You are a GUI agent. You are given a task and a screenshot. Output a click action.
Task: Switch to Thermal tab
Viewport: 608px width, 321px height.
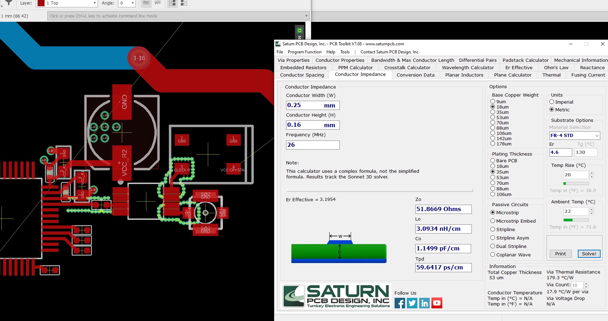[x=551, y=75]
